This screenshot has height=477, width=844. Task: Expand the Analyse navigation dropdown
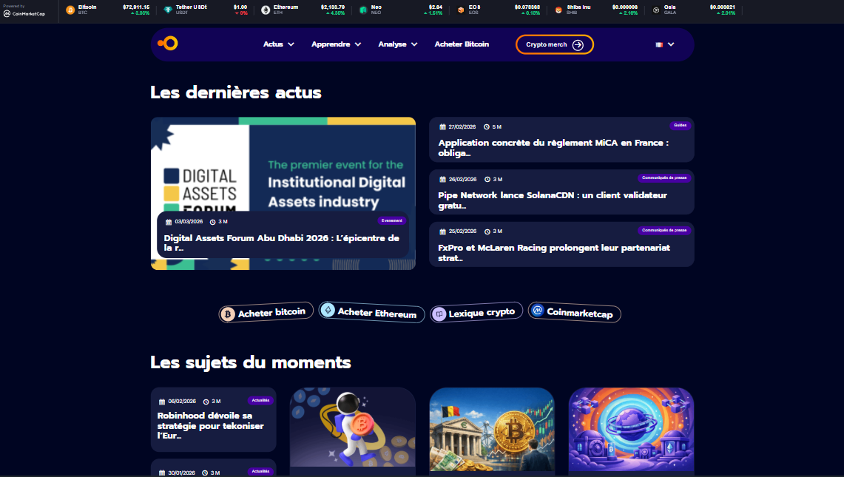398,44
